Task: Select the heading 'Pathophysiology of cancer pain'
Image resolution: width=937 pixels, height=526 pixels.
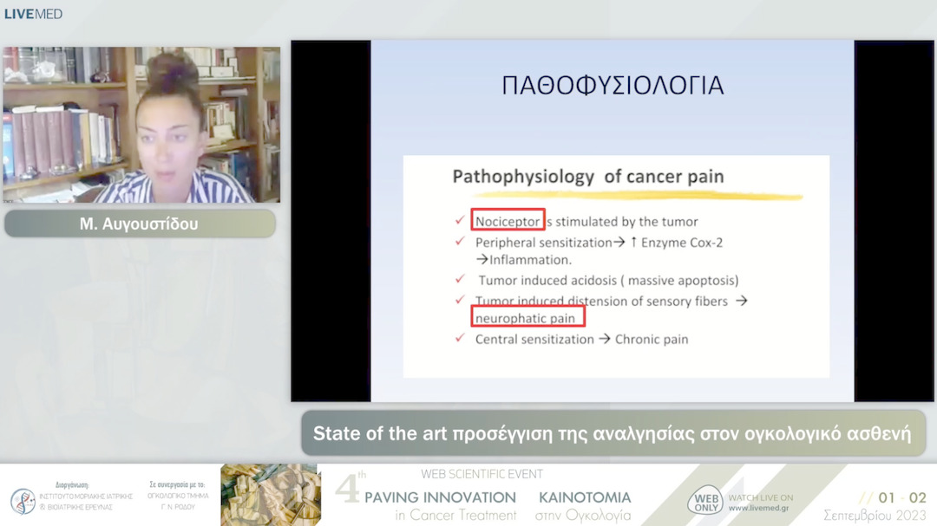Action: coord(588,177)
